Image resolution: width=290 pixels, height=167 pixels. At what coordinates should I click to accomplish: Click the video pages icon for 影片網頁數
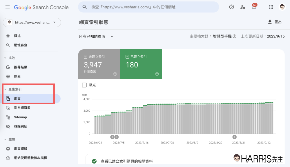[8, 108]
